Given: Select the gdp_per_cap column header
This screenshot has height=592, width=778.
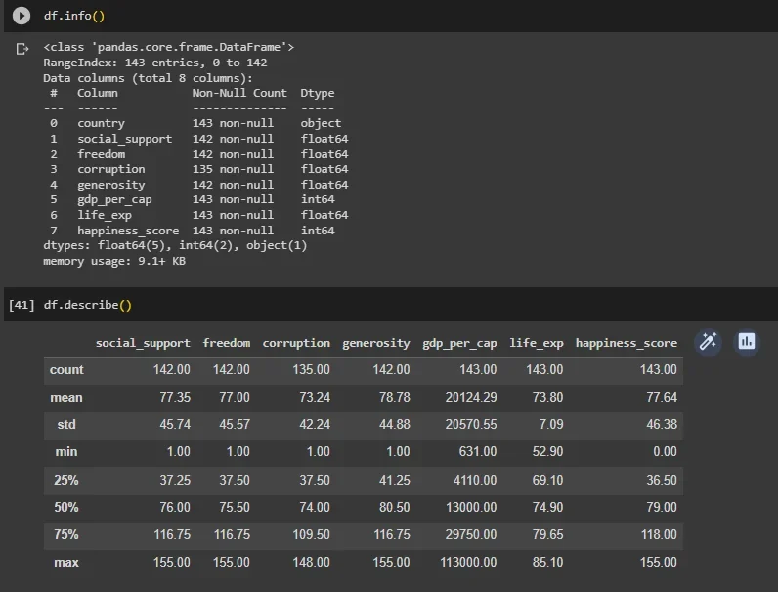Looking at the screenshot, I should 459,343.
